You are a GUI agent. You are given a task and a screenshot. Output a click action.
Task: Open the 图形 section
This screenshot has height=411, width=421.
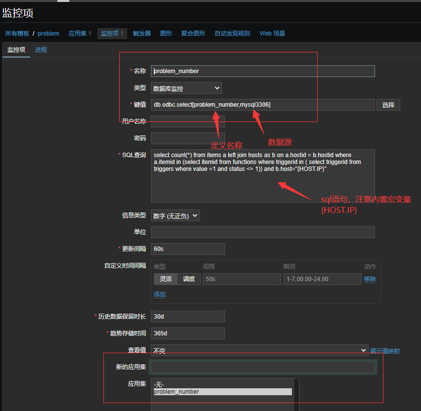[x=166, y=34]
